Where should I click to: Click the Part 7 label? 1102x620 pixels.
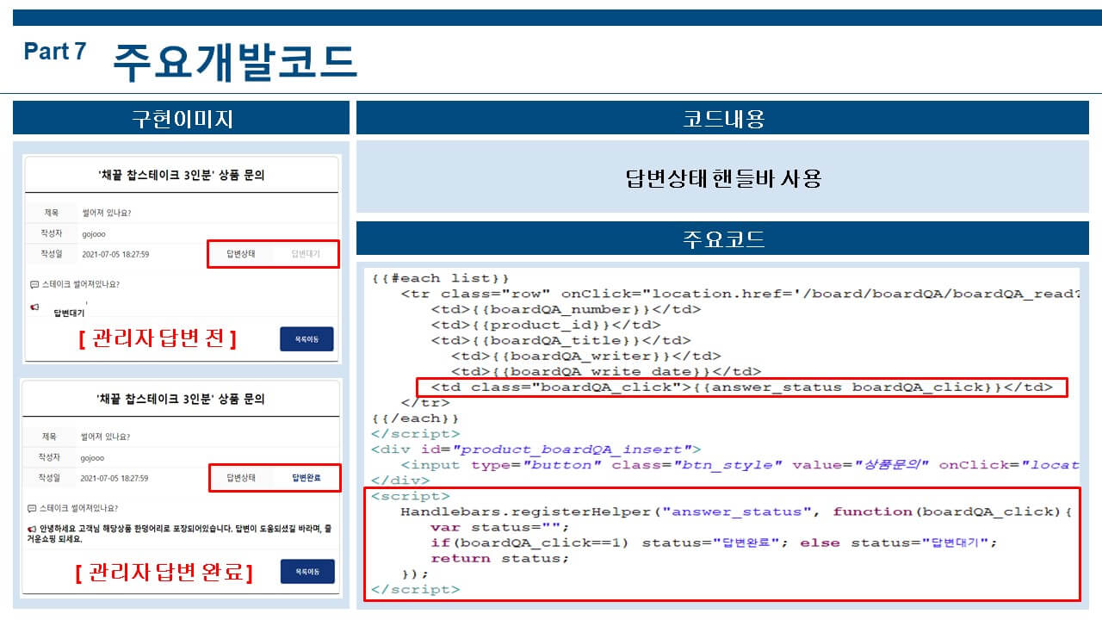(x=55, y=52)
